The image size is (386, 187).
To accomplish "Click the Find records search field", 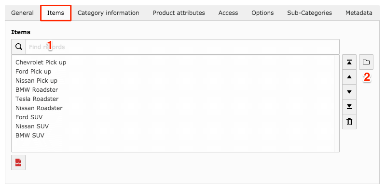I will [x=182, y=47].
